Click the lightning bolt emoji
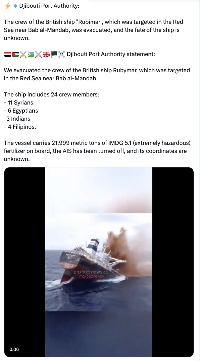The width and height of the screenshot is (200, 361). pos(8,6)
